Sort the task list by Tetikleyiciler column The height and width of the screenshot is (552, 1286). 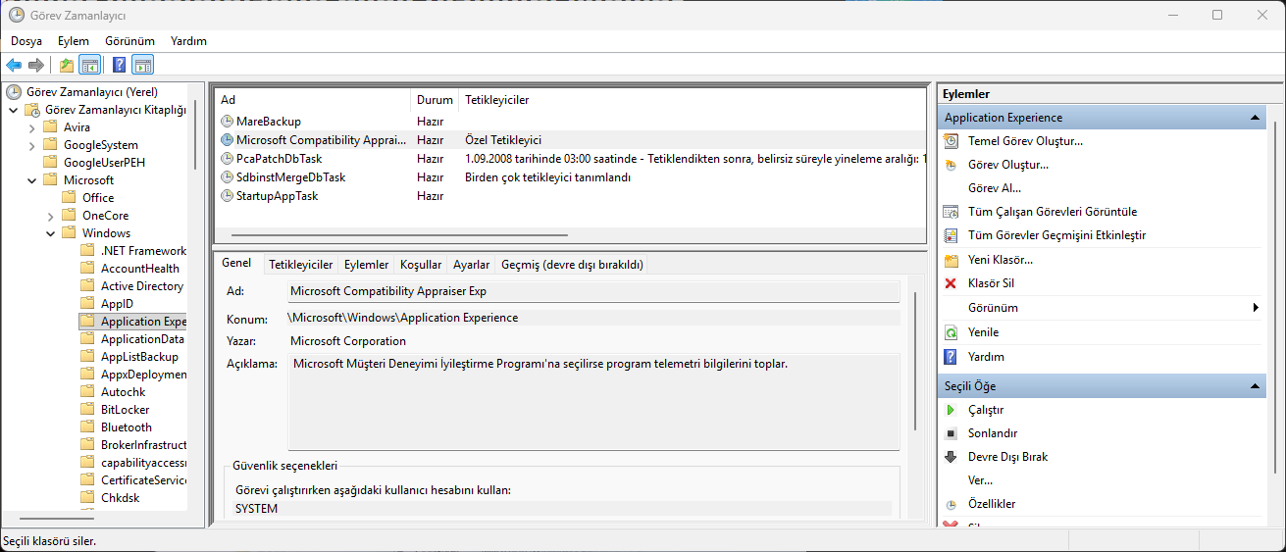pyautogui.click(x=692, y=100)
